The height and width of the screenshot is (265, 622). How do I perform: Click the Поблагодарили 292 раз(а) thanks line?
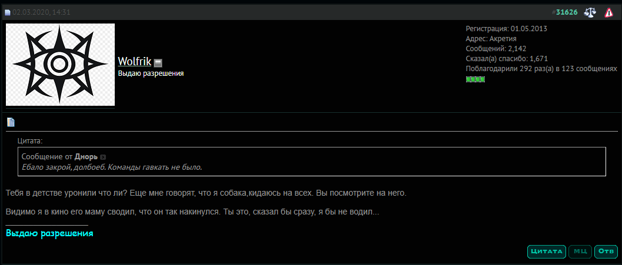click(541, 69)
